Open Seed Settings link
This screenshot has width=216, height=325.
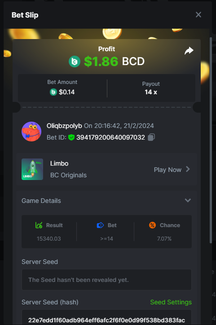tap(171, 302)
